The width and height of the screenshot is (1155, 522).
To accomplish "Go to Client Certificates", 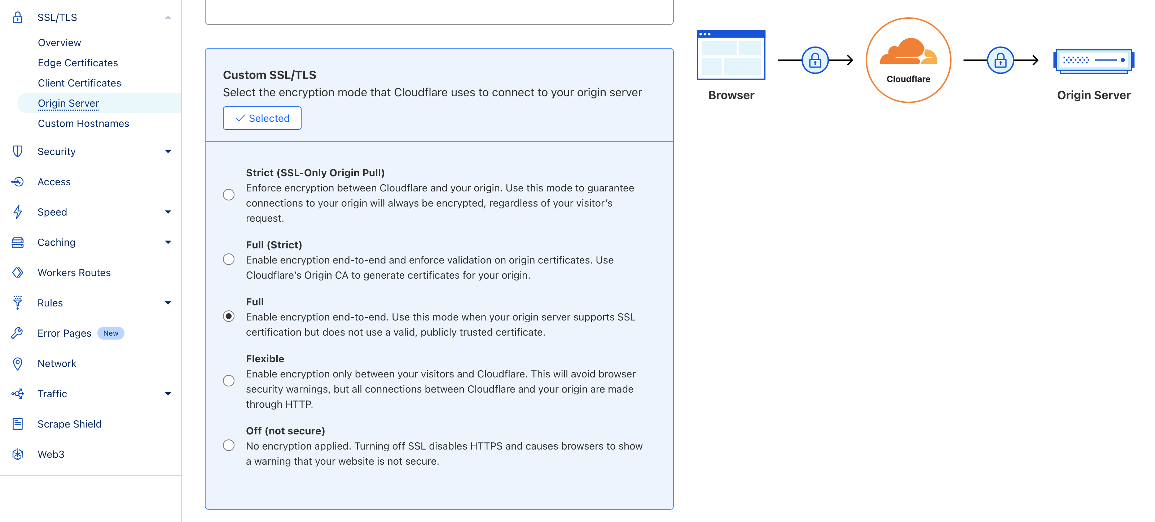I will 79,83.
